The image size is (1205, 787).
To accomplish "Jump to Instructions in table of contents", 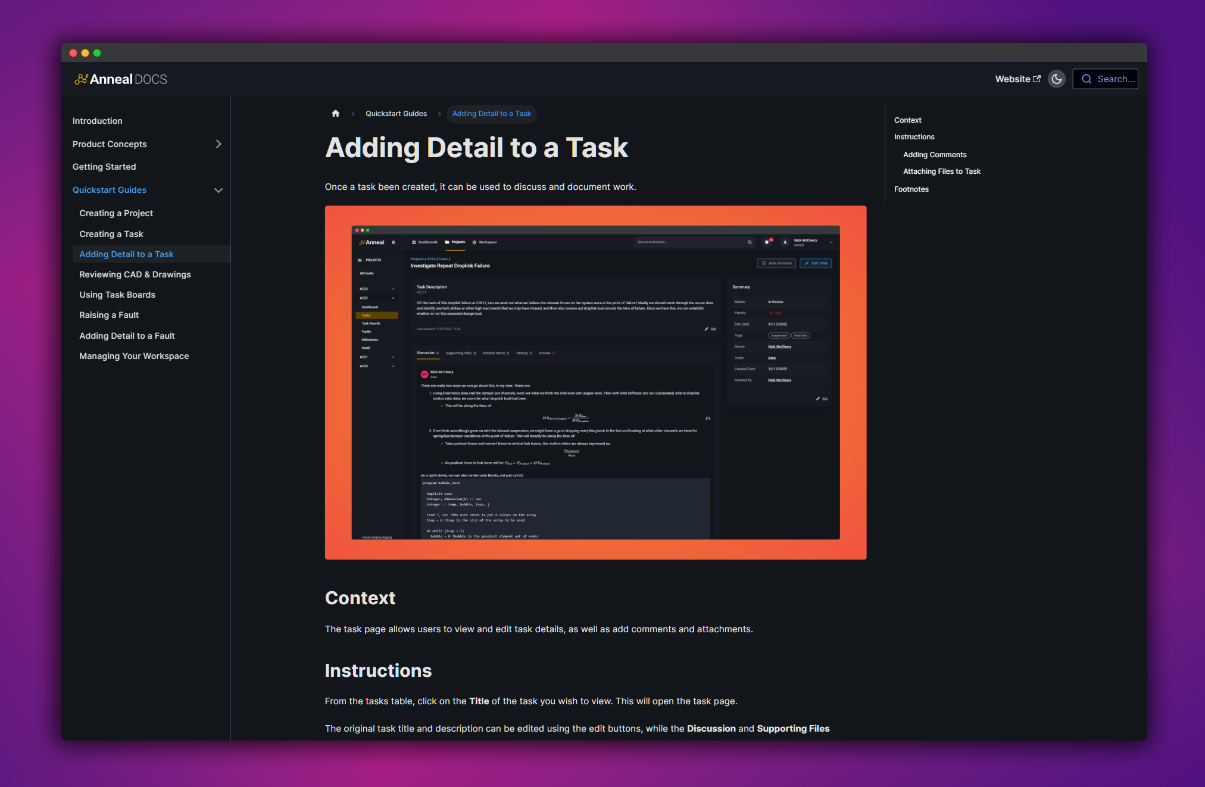I will point(914,137).
